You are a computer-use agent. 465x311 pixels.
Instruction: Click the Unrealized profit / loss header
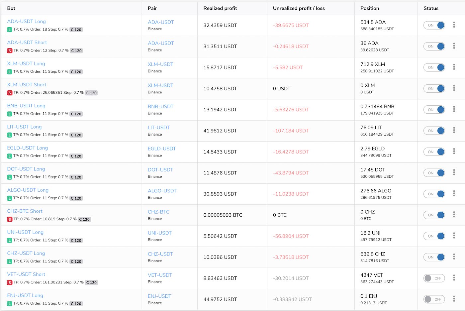299,8
